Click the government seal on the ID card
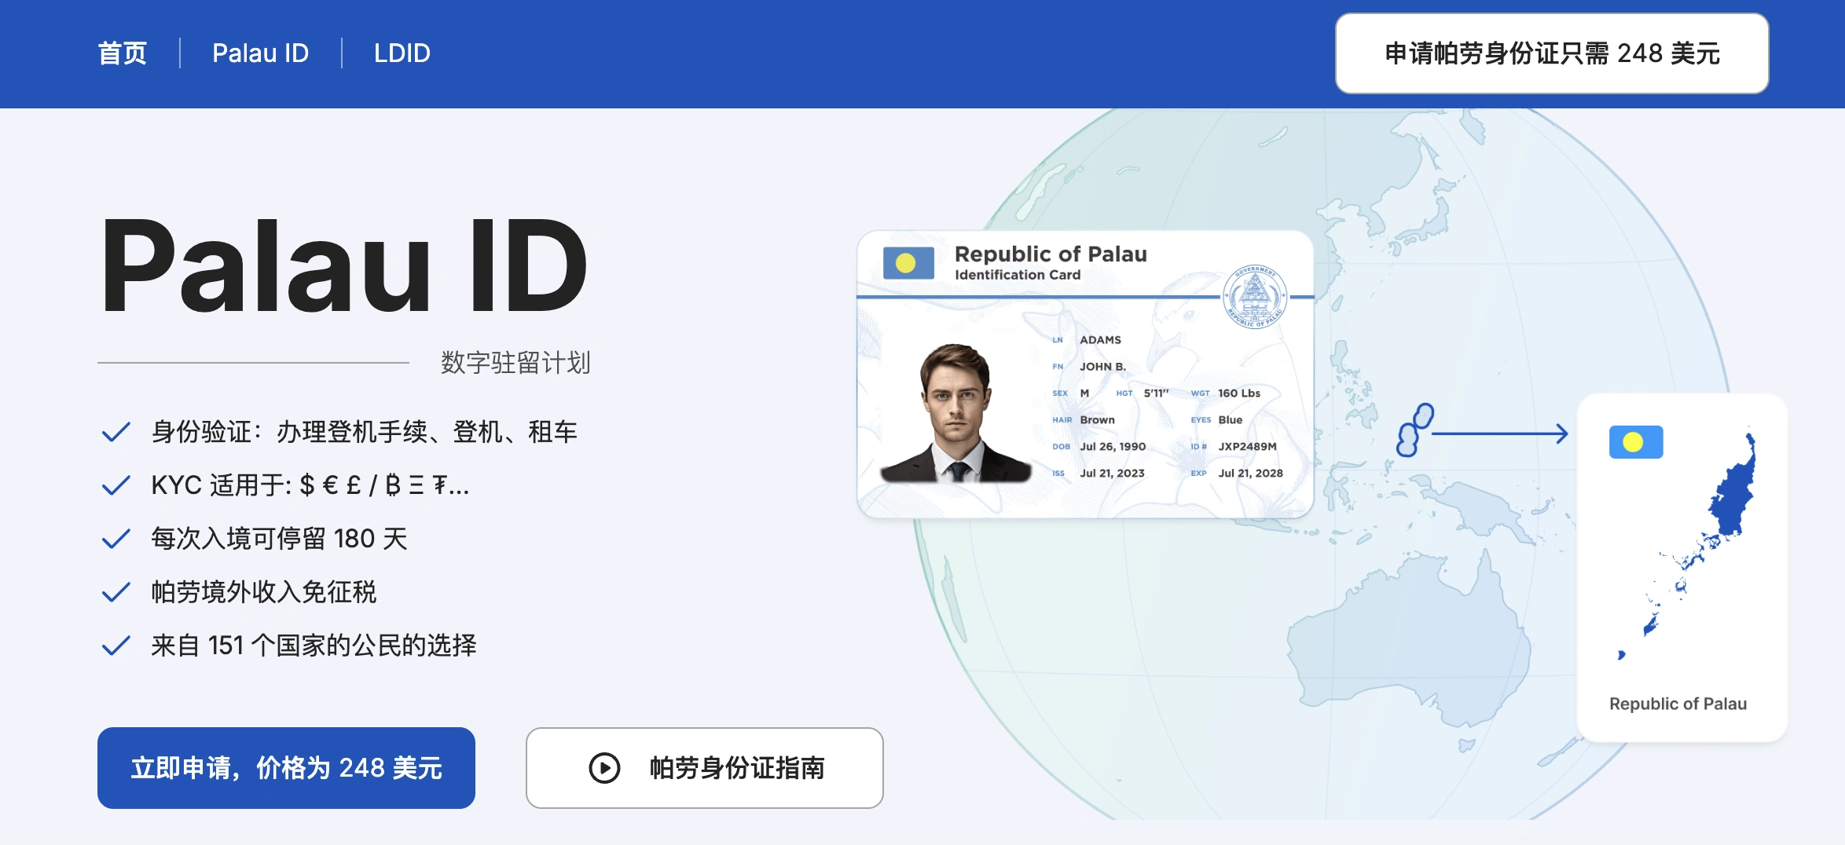Viewport: 1845px width, 845px height. pyautogui.click(x=1254, y=297)
